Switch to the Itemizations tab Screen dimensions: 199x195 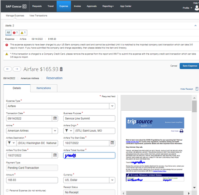(x=44, y=88)
